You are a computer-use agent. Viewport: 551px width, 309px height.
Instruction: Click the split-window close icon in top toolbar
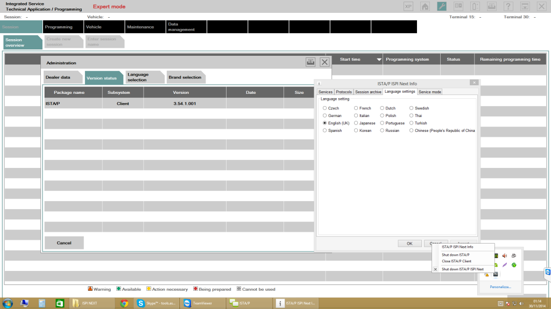pyautogui.click(x=458, y=6)
